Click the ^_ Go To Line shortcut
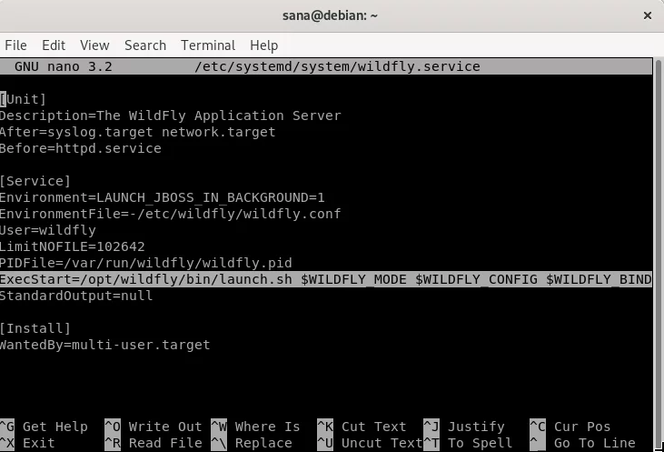 click(582, 443)
